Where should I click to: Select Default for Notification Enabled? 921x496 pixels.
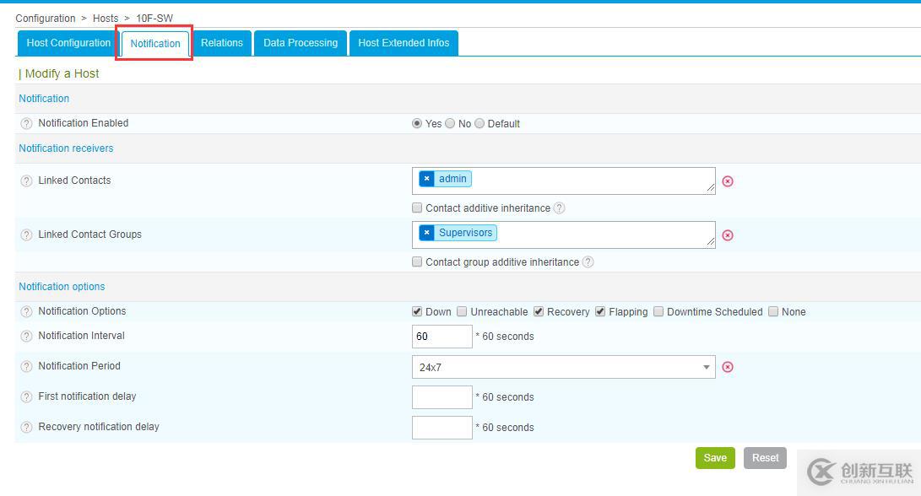[479, 123]
